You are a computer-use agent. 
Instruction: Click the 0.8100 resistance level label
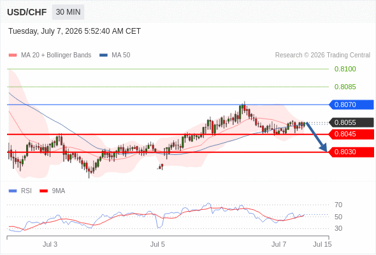pos(345,69)
